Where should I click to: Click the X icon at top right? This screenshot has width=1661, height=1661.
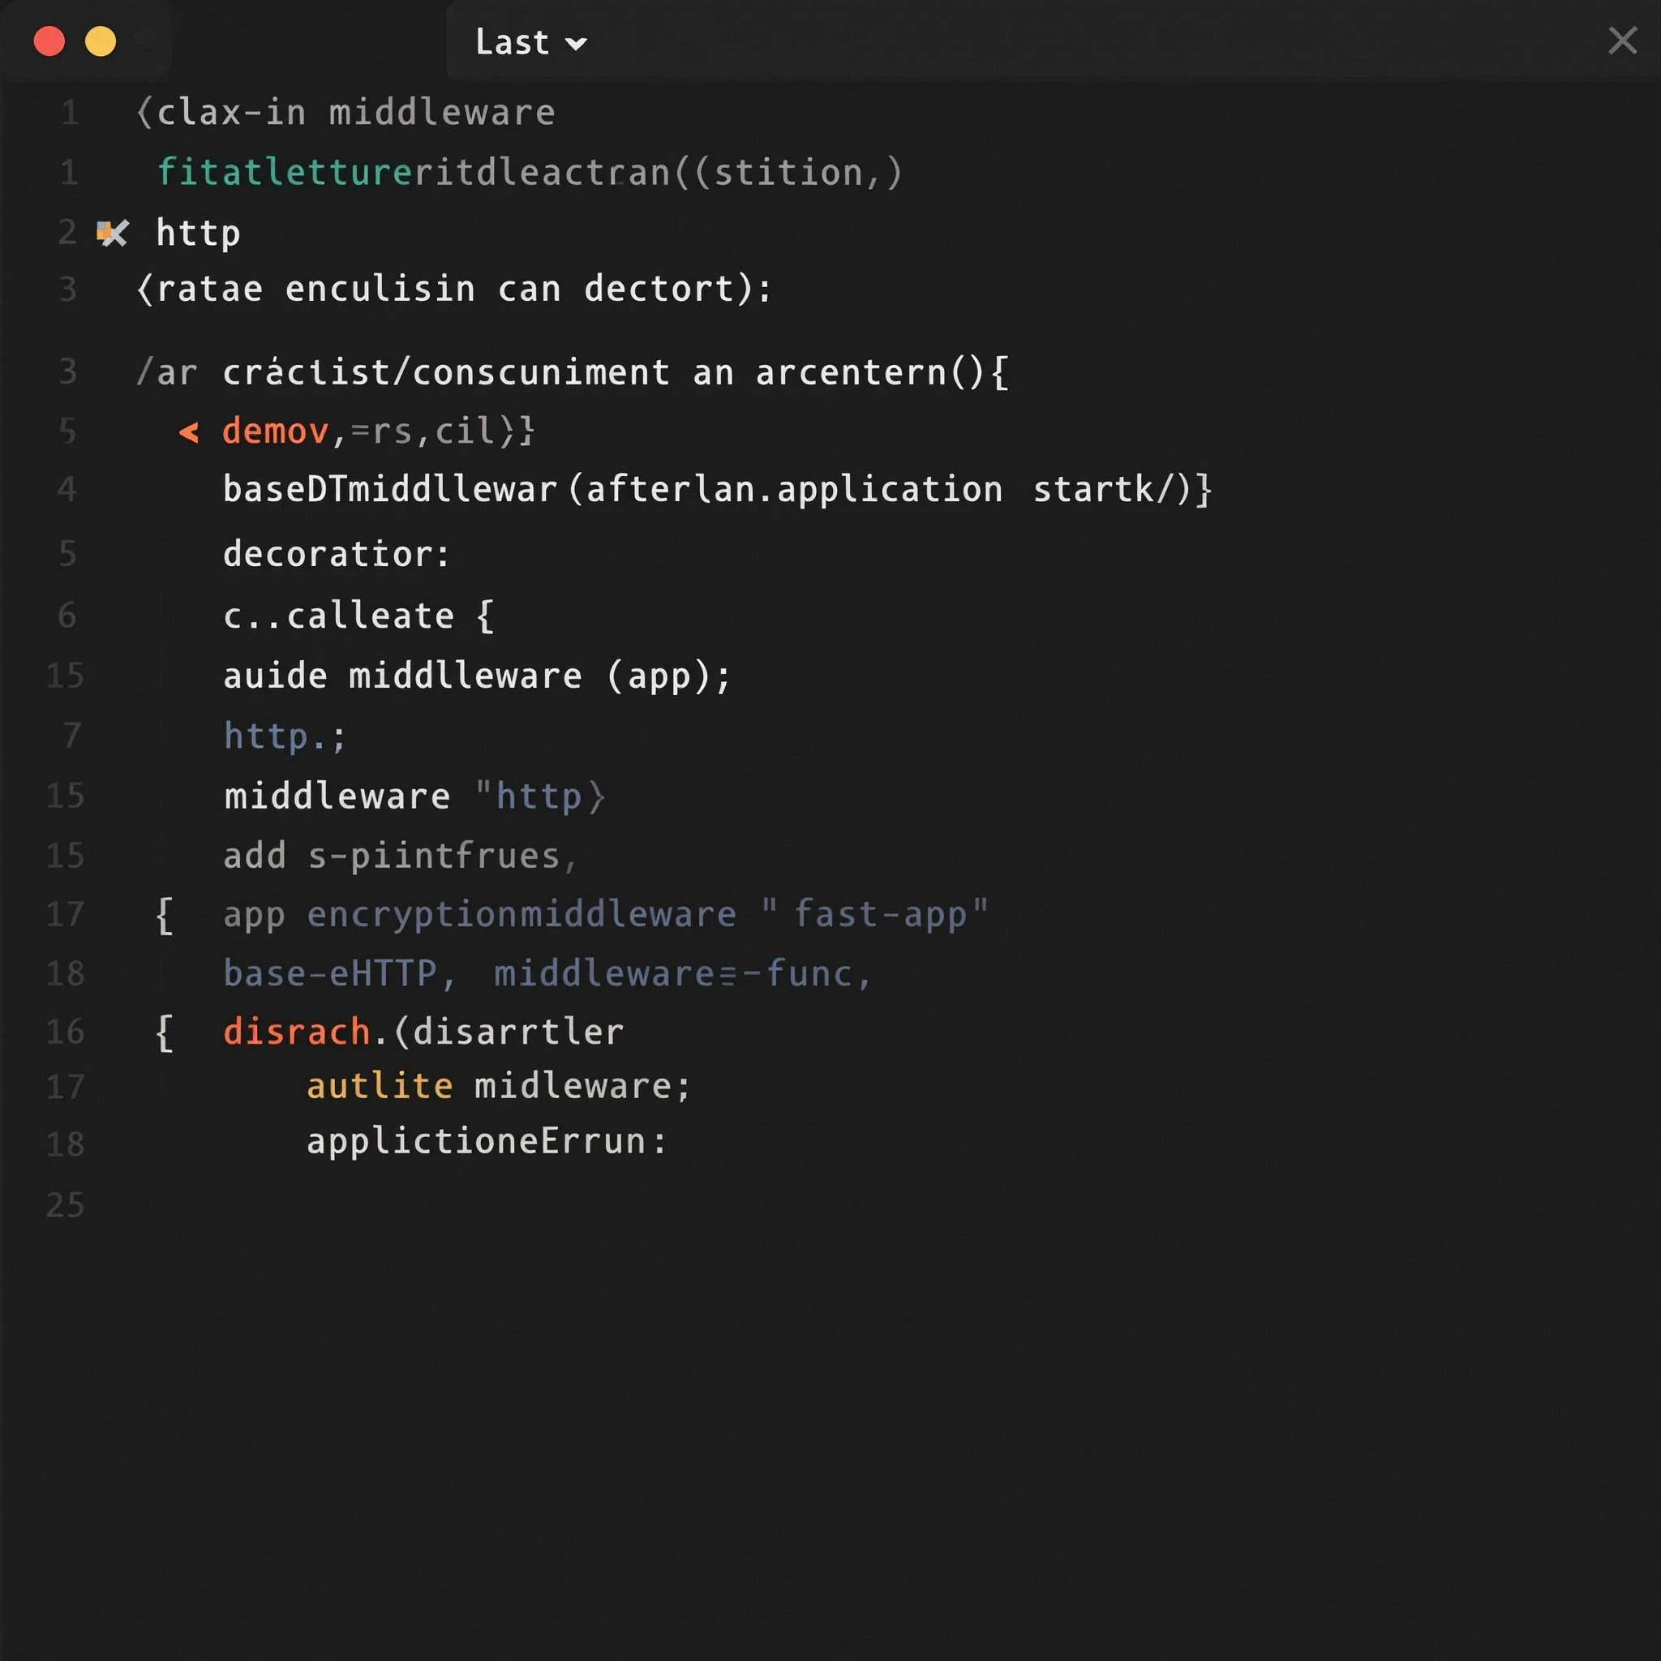[x=1621, y=41]
